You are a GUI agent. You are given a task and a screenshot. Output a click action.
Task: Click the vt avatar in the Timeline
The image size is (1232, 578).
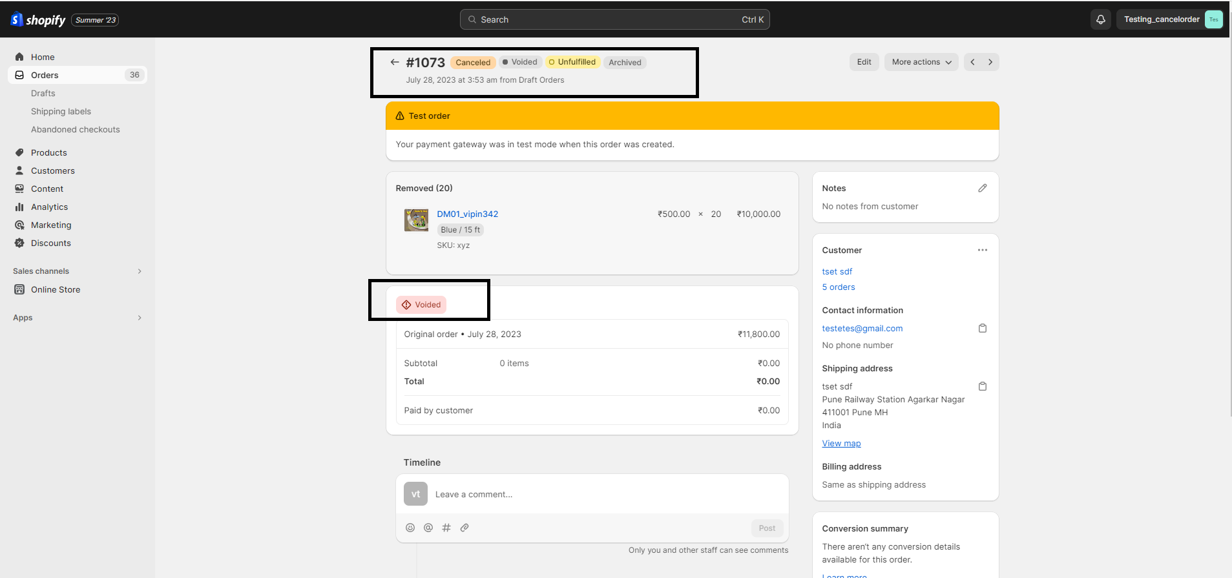tap(416, 494)
